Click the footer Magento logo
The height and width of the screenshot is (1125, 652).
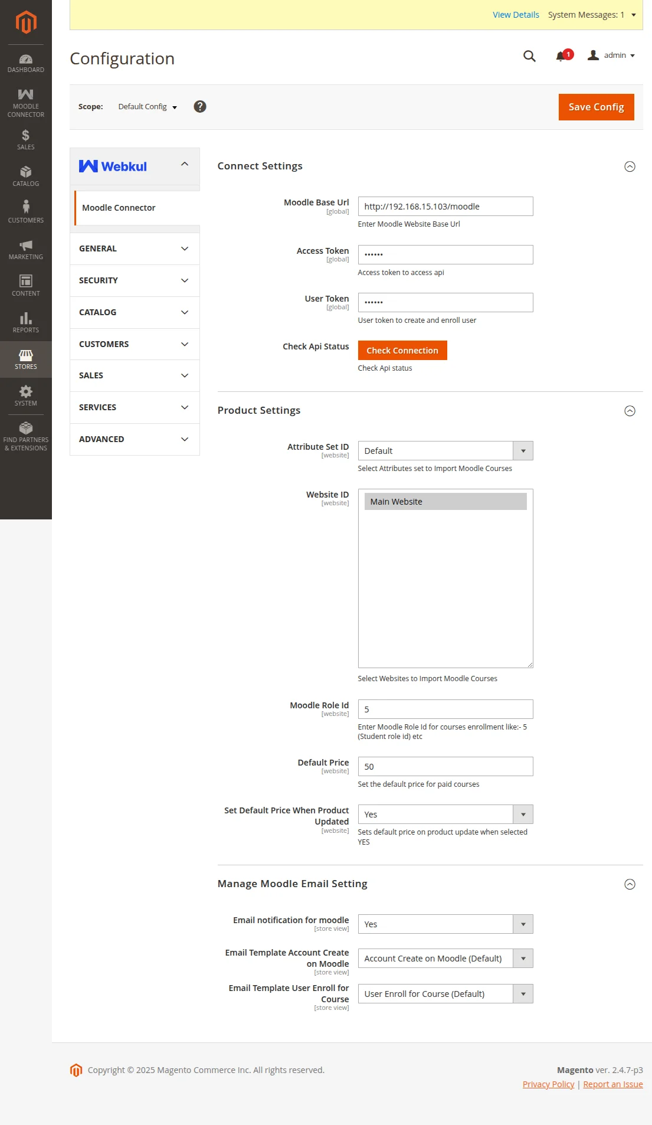76,1070
